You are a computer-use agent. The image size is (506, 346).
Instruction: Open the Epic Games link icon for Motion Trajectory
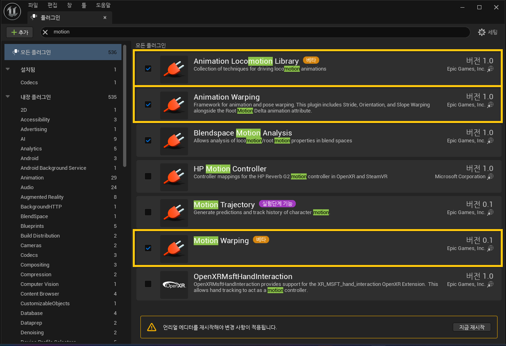tap(490, 213)
